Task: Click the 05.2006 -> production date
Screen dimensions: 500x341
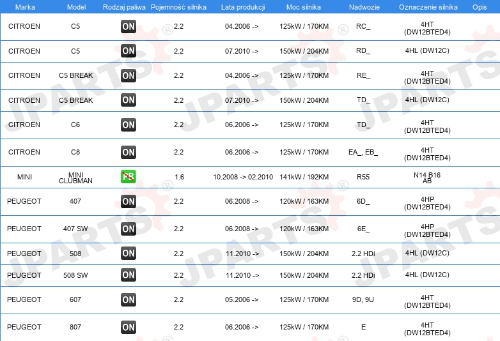Action: (242, 299)
